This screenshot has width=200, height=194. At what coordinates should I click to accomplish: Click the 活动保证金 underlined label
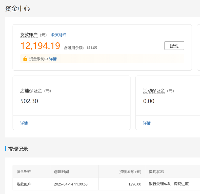pyautogui.click(x=154, y=91)
